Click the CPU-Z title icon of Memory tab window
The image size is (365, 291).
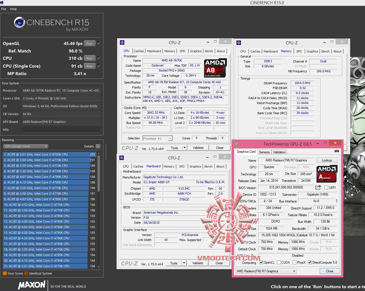tap(239, 43)
